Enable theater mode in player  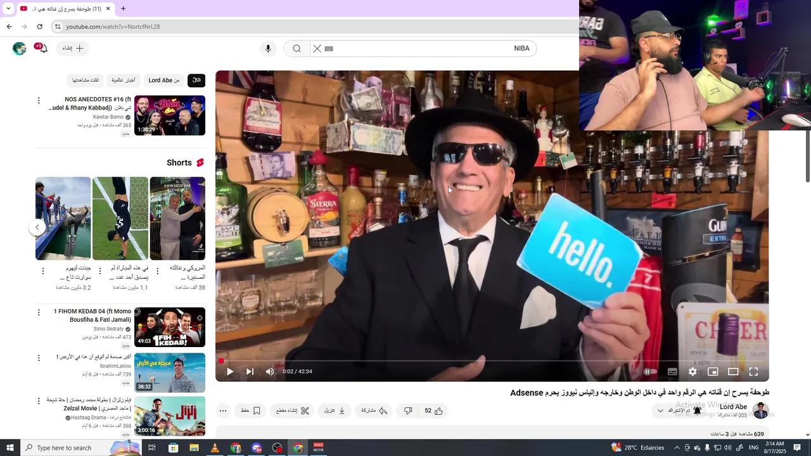pos(733,372)
